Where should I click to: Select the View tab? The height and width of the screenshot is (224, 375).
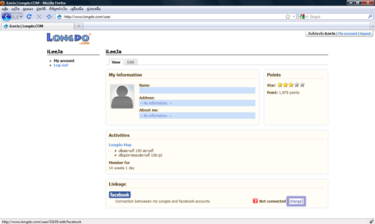coord(116,62)
